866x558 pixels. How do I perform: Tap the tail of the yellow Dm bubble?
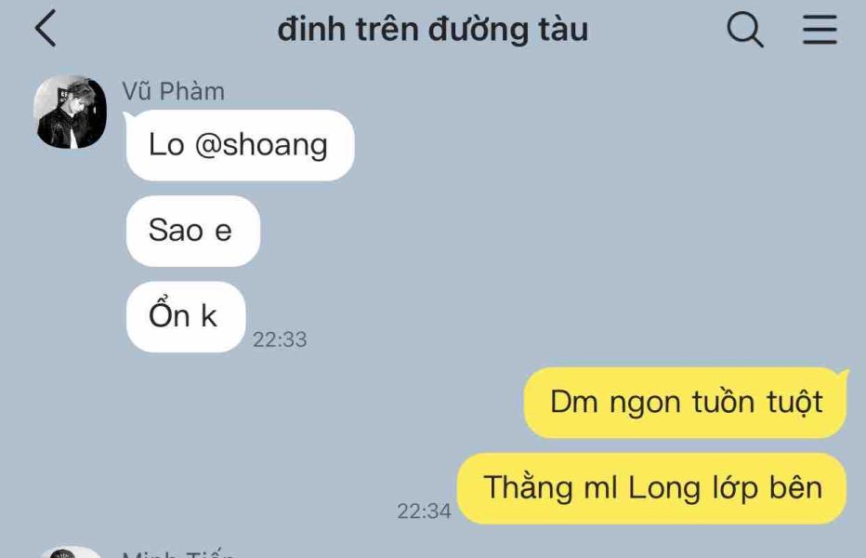point(845,376)
